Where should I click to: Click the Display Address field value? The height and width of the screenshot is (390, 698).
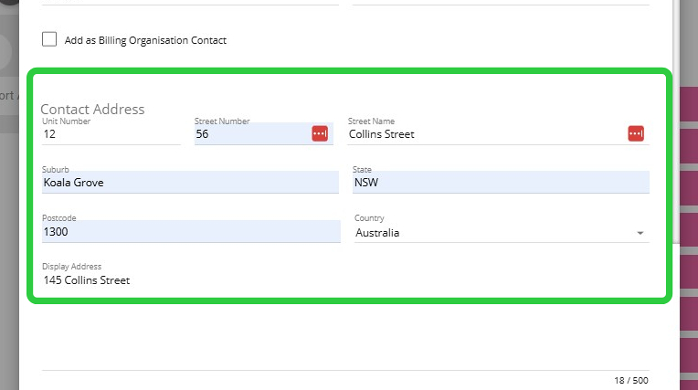point(88,280)
